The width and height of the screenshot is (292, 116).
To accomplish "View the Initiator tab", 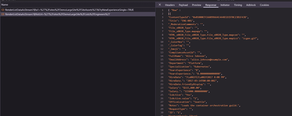I will [x=225, y=5].
